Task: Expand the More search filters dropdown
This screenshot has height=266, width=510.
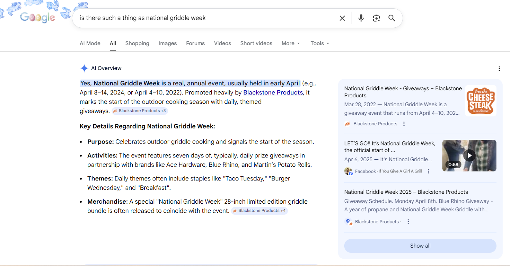Action: coord(290,43)
